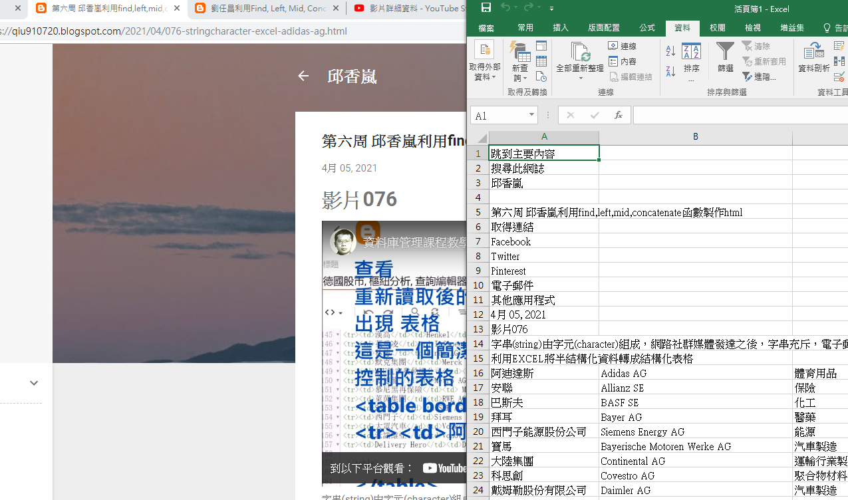Save the Excel workbook from the quick access toolbar
Viewport: 848px width, 500px height.
pyautogui.click(x=486, y=8)
